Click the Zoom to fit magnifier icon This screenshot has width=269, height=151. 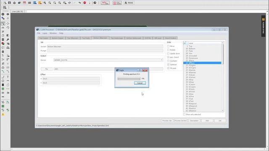[x=45, y=3]
